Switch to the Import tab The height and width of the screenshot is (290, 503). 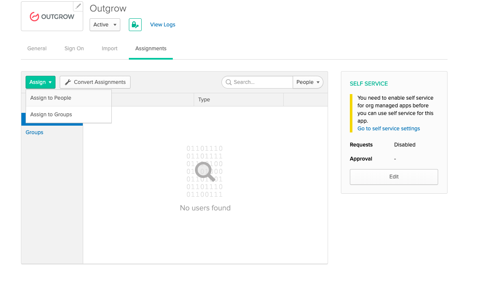click(x=109, y=49)
